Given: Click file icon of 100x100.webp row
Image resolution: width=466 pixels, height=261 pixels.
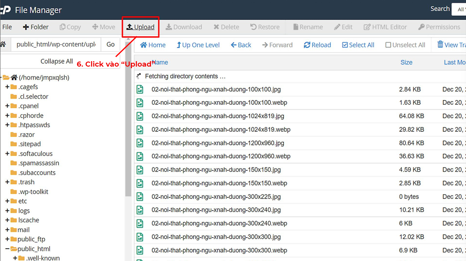Looking at the screenshot, I should click(x=140, y=103).
